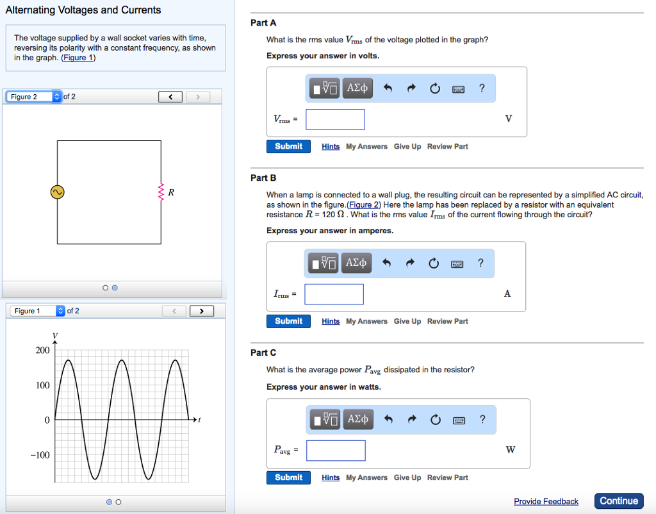Viewport: 656px width, 514px height.
Task: Click redo arrow in Part B toolbar
Action: click(x=411, y=263)
